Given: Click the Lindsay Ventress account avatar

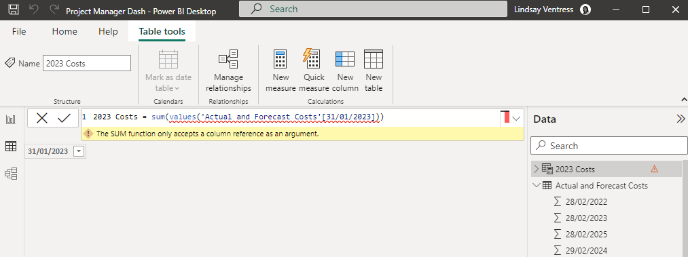Looking at the screenshot, I should 585,9.
